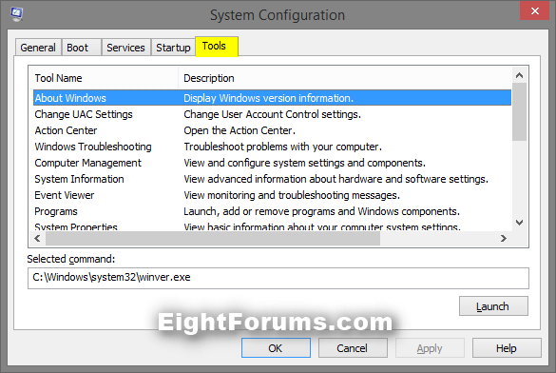Viewport: 556px width, 373px height.
Task: Click description 'Change User Account Control settings.'
Action: pos(272,114)
